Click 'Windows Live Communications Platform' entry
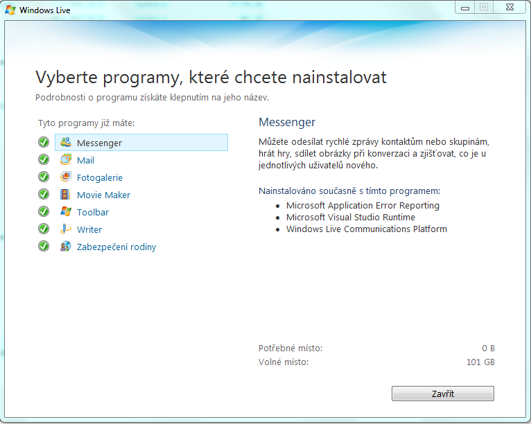 367,229
